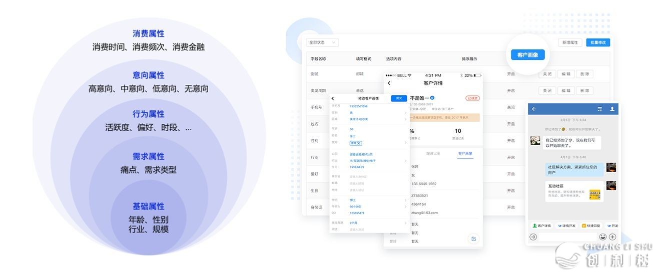Expand the 年收入 selector chevron

pyautogui.click(x=405, y=207)
